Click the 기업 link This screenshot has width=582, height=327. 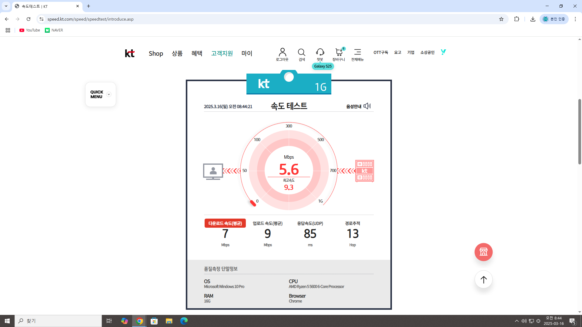411,52
